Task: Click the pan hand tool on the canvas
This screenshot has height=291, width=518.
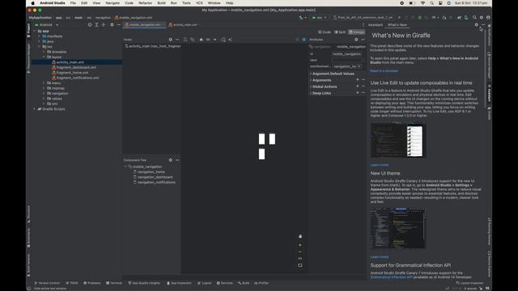Action: point(300,236)
